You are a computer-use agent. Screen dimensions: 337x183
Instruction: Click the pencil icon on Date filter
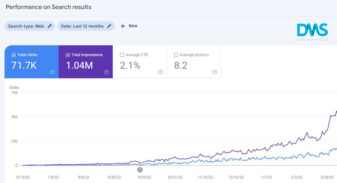[109, 26]
